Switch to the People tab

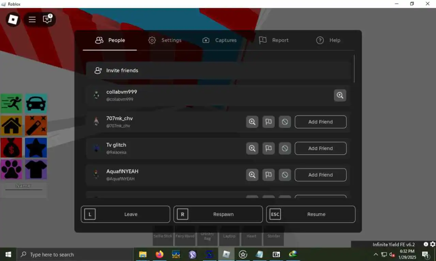110,40
